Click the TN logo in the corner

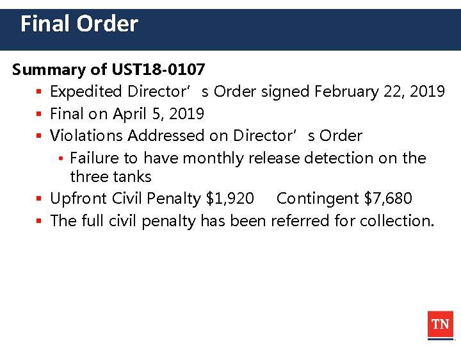point(441,325)
